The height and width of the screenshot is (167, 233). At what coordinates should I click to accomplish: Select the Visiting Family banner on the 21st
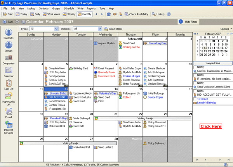coord(143,118)
